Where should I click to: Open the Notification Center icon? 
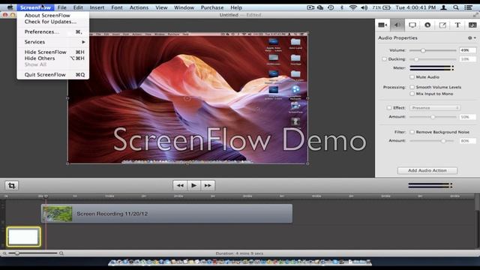pos(468,7)
